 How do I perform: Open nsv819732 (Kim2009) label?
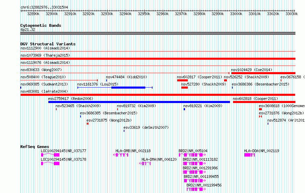tap(136, 106)
